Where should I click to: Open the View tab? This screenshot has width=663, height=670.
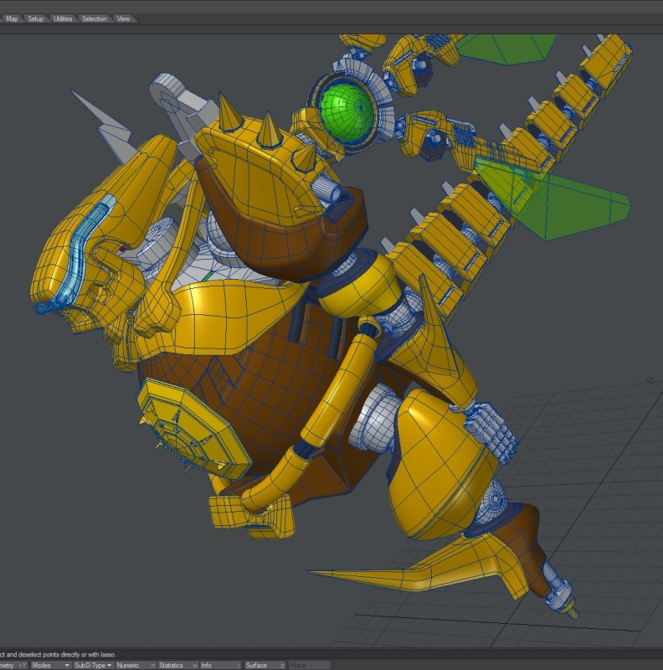point(123,18)
